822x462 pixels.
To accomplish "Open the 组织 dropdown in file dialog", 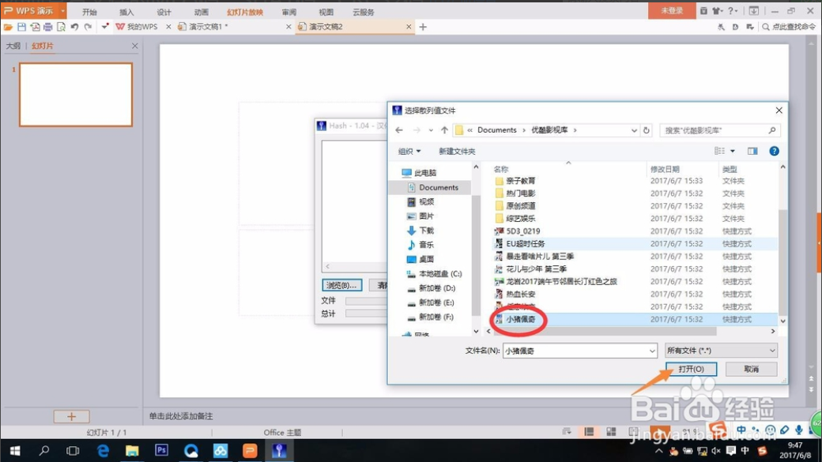I will [409, 152].
